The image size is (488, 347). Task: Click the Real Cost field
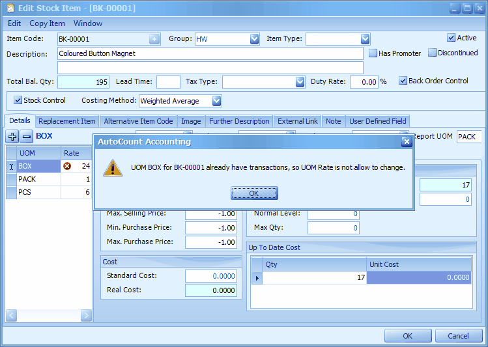point(210,290)
